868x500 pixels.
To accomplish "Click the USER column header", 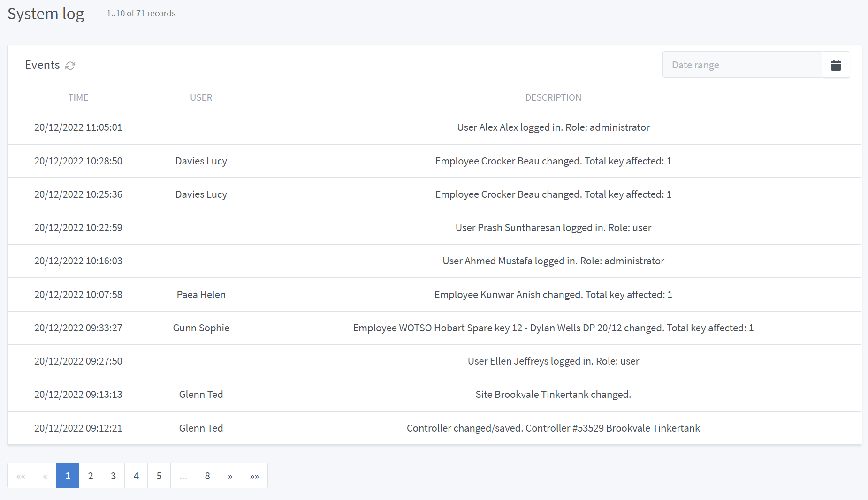I will [x=201, y=97].
